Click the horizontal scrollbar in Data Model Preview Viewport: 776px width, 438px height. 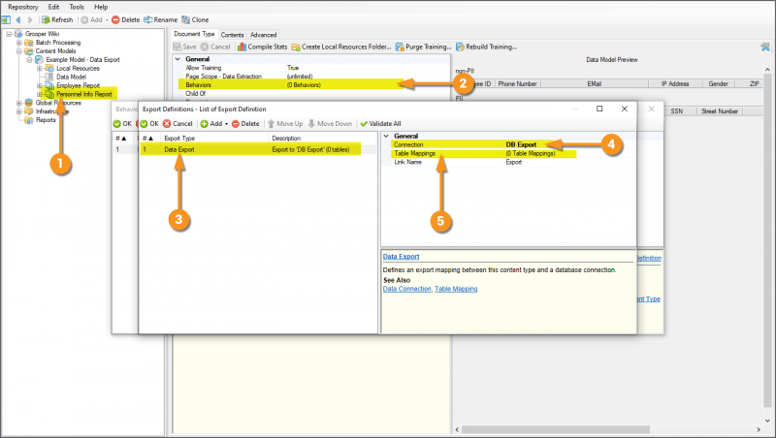tap(555, 429)
